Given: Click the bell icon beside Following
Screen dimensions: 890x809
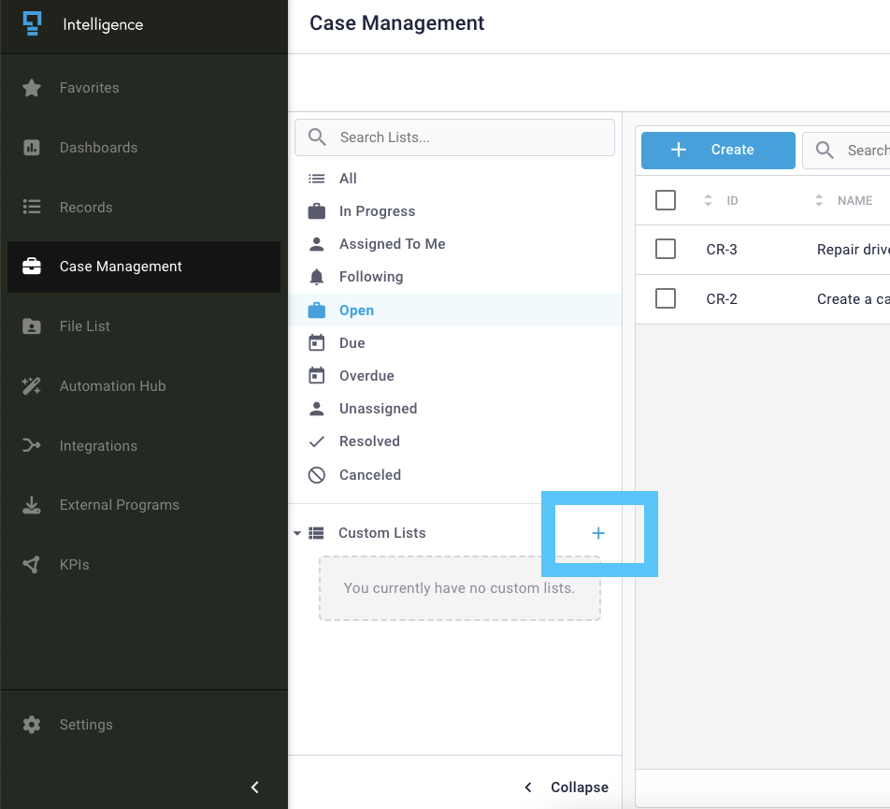Looking at the screenshot, I should 317,277.
